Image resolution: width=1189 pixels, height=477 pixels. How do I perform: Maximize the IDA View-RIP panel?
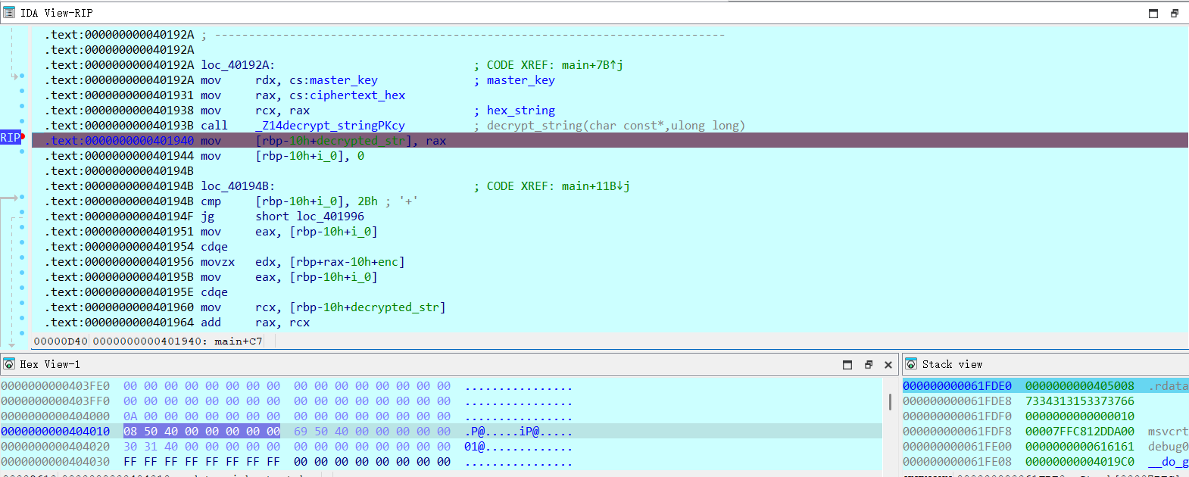(x=1153, y=13)
